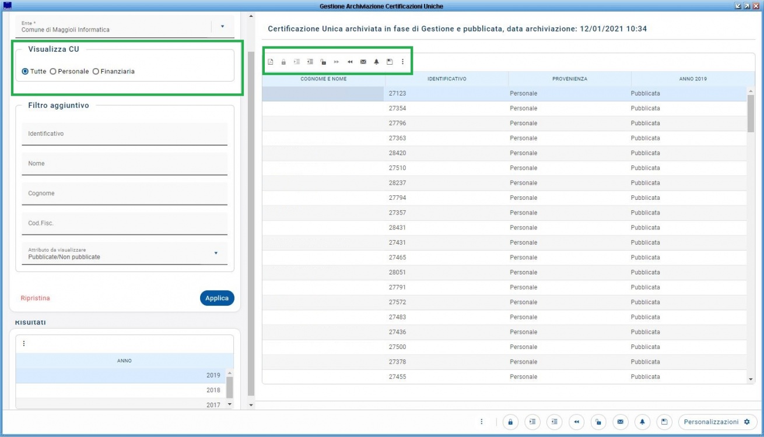The image size is (764, 437).
Task: Open three-dot menu in Risultati panel
Action: (x=24, y=344)
